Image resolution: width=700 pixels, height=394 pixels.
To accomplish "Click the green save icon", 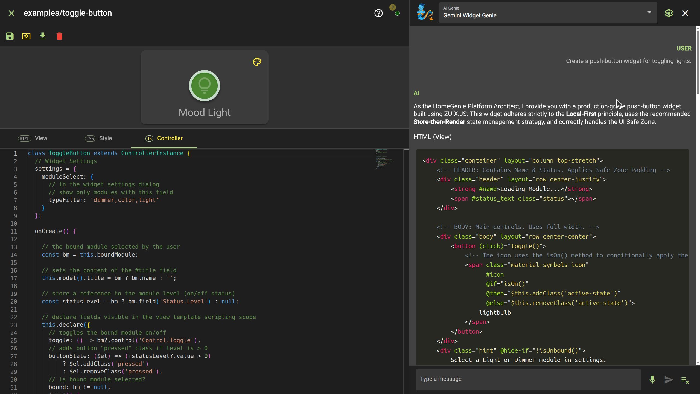I will pos(10,36).
